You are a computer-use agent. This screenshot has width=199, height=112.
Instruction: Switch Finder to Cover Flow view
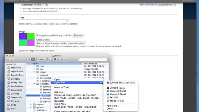(x=41, y=59)
